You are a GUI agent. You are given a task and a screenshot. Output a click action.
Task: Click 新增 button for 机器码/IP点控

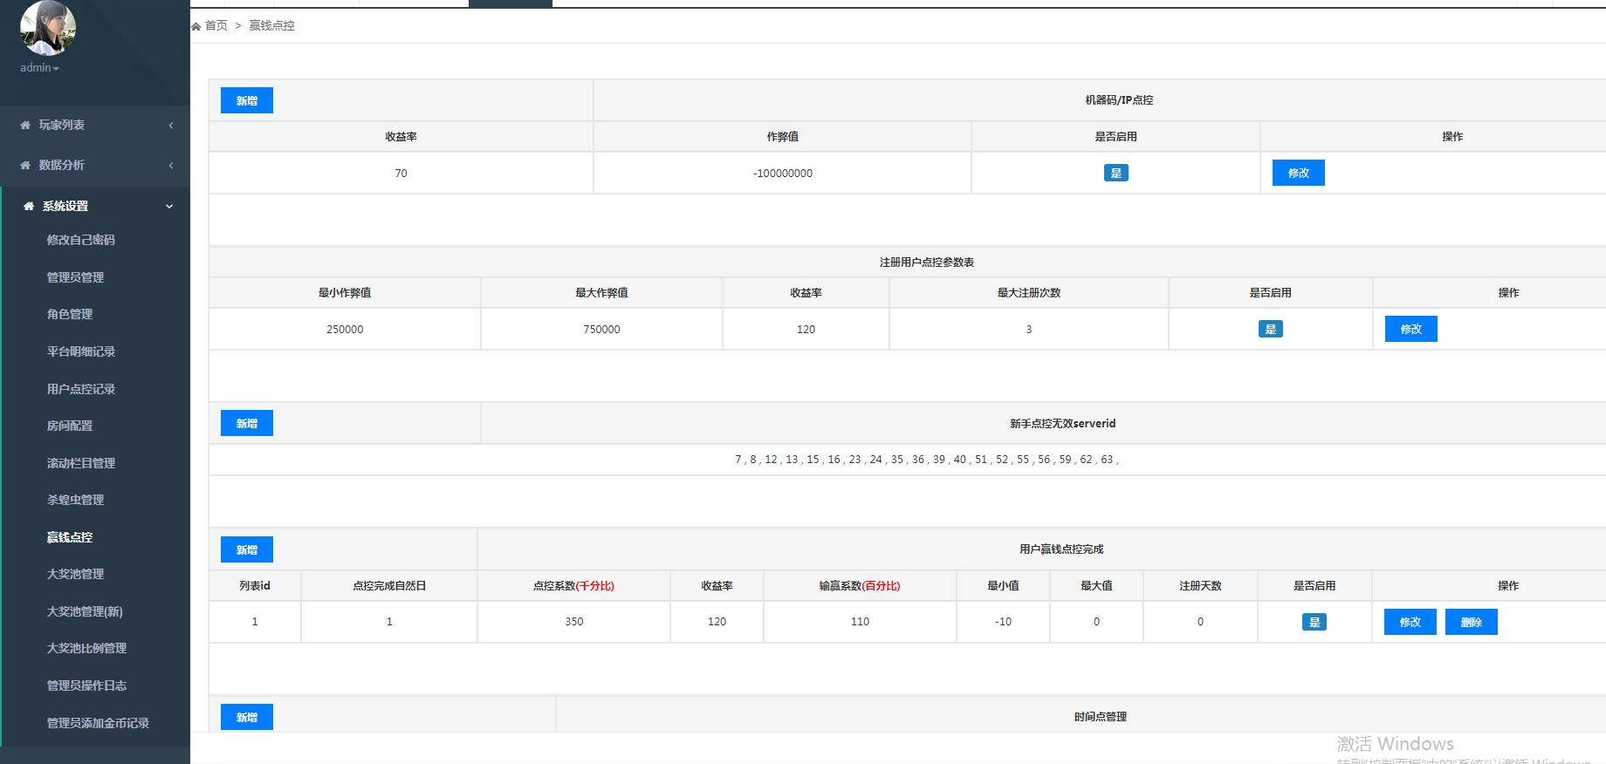click(x=247, y=100)
